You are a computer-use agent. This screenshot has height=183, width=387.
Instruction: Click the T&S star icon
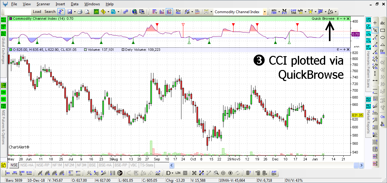tap(310, 12)
